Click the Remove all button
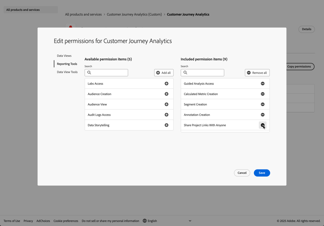The image size is (324, 226). click(x=257, y=73)
